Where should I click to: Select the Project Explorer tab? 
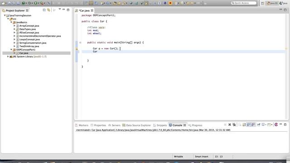[15, 10]
